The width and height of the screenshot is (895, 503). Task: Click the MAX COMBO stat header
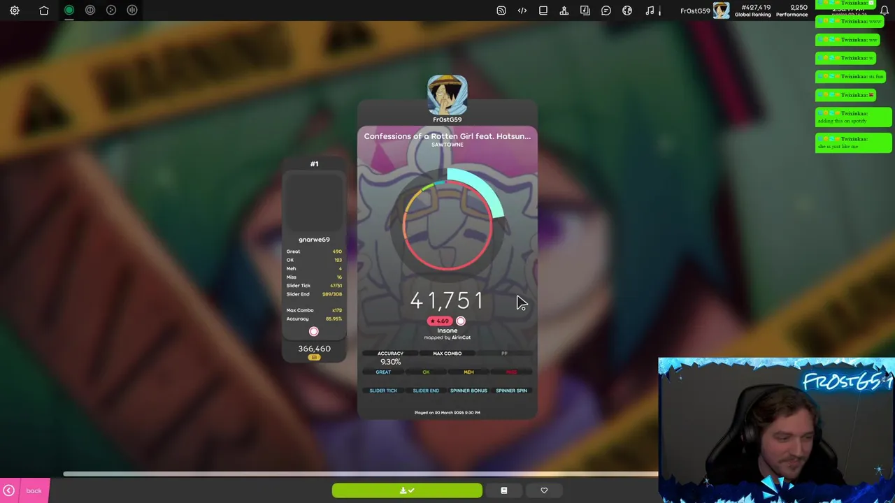(447, 353)
